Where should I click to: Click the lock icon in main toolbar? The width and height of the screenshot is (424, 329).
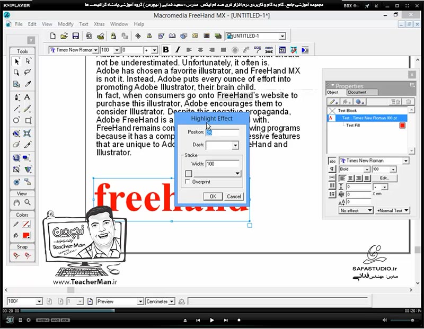tap(113, 36)
